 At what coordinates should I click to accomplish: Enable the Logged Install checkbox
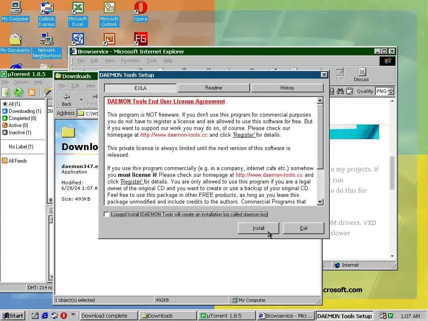tap(107, 214)
